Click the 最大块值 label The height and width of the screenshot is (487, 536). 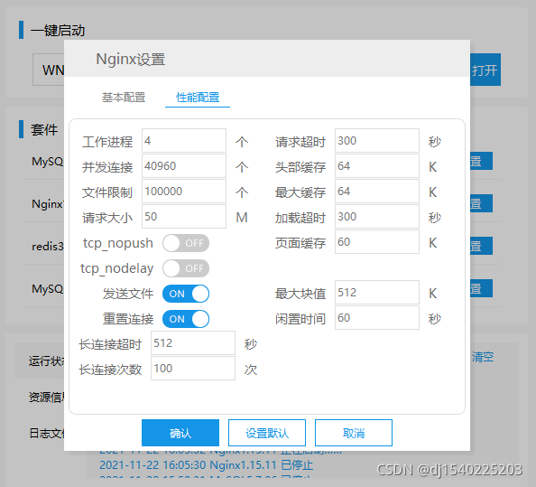tap(300, 294)
